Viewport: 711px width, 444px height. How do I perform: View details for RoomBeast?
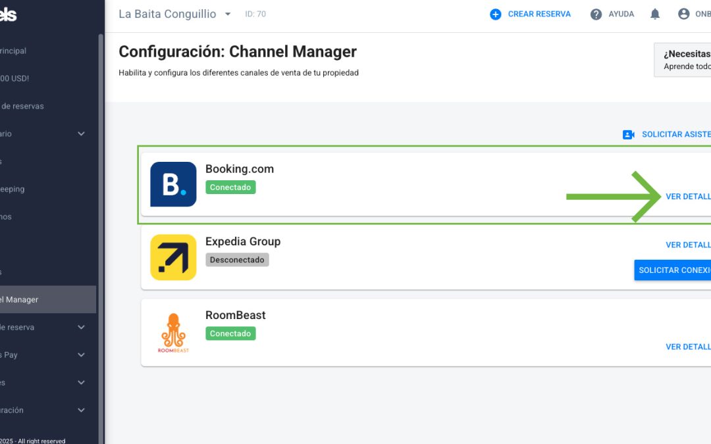[688, 347]
